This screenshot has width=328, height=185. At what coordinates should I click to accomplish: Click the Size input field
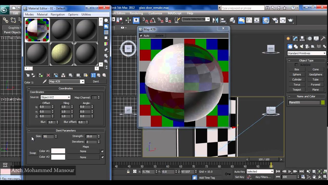pyautogui.click(x=48, y=136)
